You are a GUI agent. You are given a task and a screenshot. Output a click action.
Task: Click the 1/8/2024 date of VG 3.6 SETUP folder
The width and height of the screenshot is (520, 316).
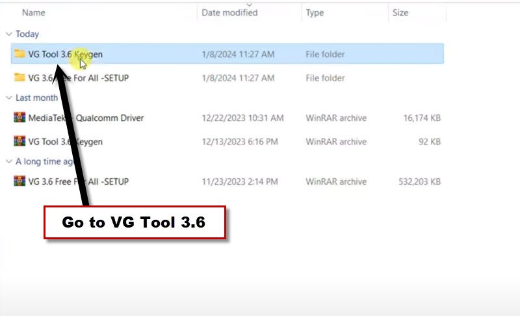[238, 78]
